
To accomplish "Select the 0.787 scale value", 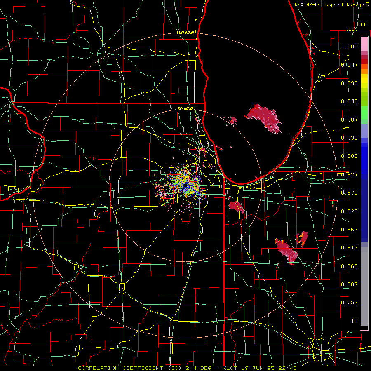I will tap(349, 120).
